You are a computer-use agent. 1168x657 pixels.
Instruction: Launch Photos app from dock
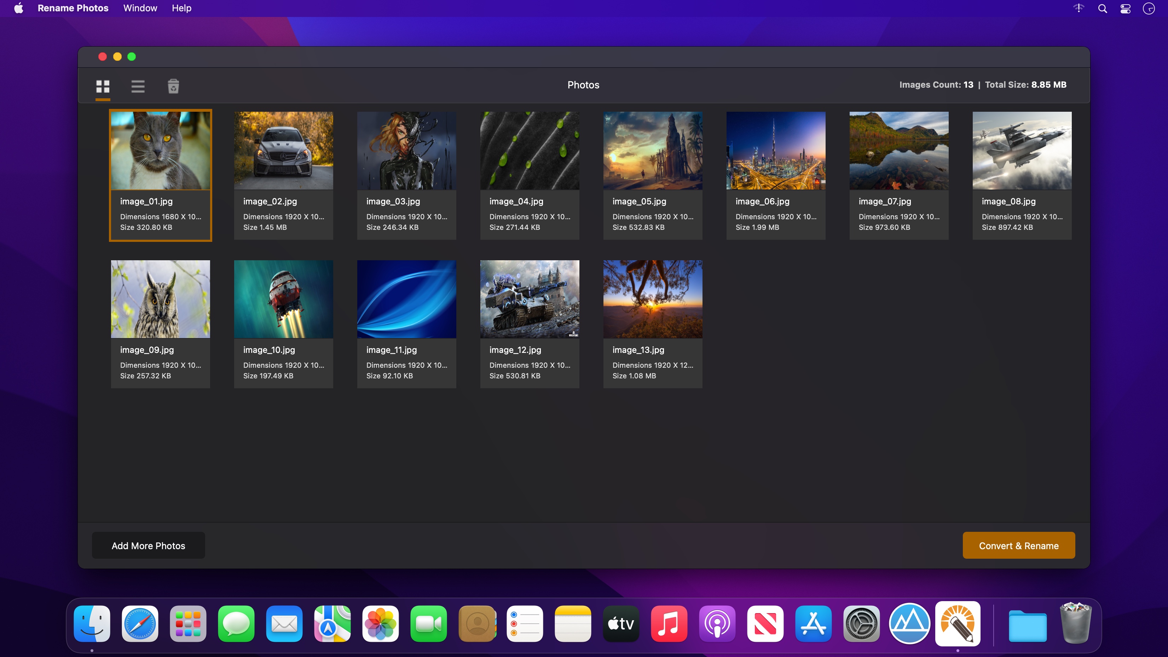coord(380,623)
